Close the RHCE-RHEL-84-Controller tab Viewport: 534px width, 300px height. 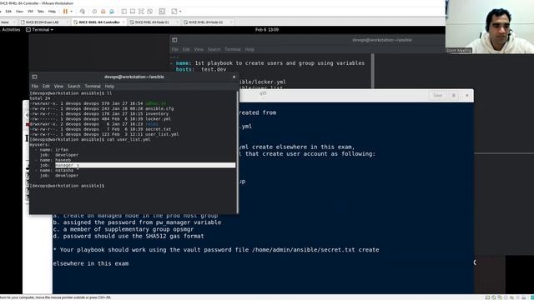[124, 22]
